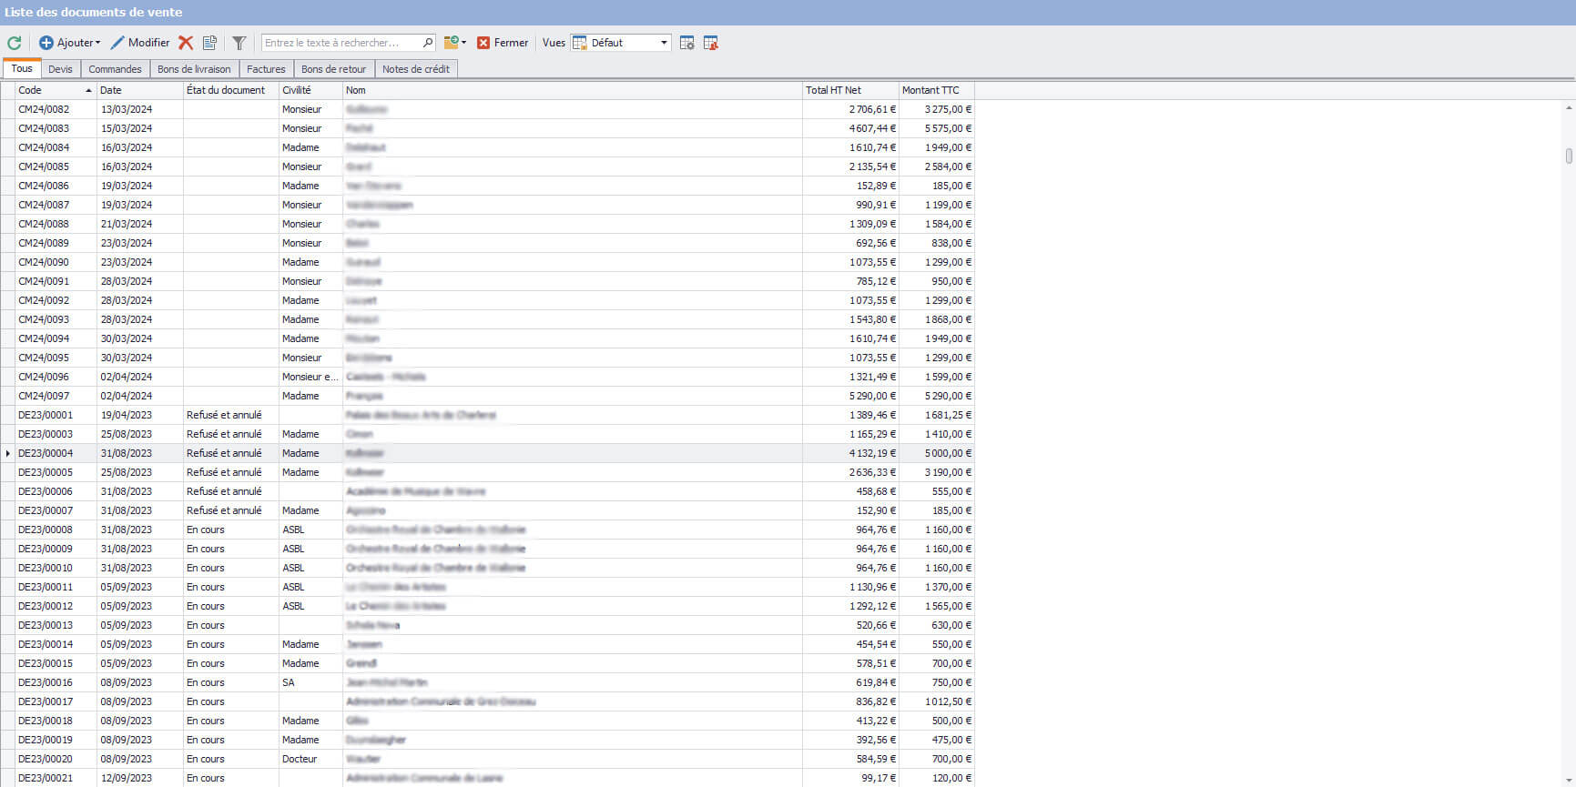Switch to the Devis tab
The width and height of the screenshot is (1576, 787).
coord(60,69)
